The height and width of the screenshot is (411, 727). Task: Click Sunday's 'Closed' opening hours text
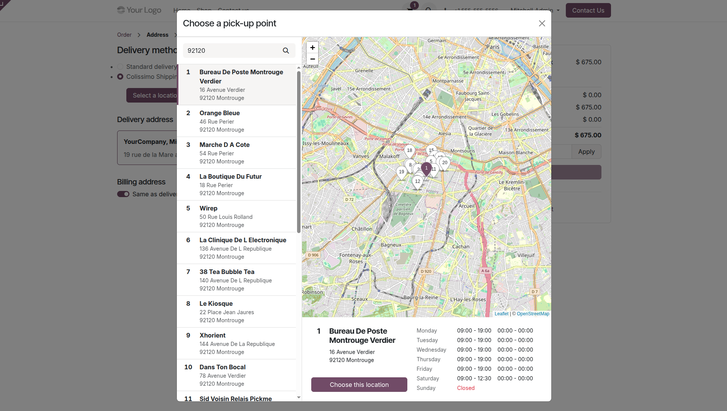point(466,388)
